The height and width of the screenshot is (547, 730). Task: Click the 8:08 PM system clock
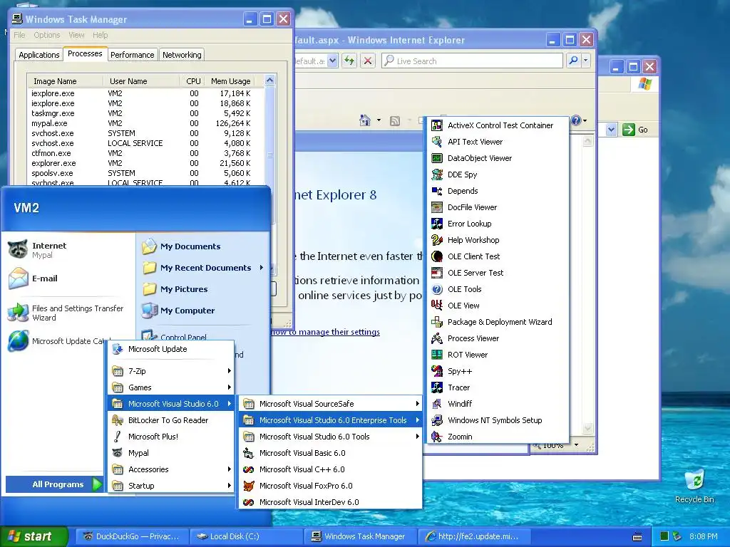click(x=704, y=536)
